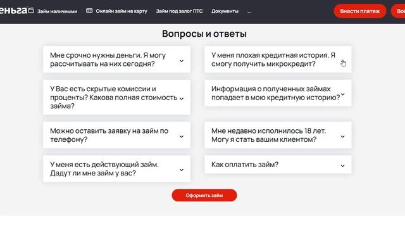Open the Займ наличными menu item
405x228 pixels.
pyautogui.click(x=57, y=11)
